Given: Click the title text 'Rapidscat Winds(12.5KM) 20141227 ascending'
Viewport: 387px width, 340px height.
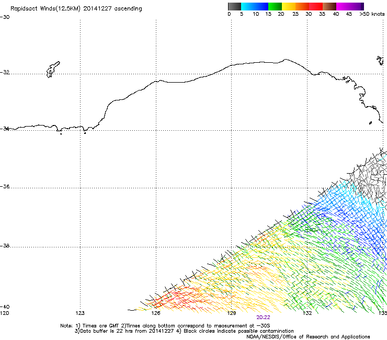Looking at the screenshot, I should click(x=76, y=9).
